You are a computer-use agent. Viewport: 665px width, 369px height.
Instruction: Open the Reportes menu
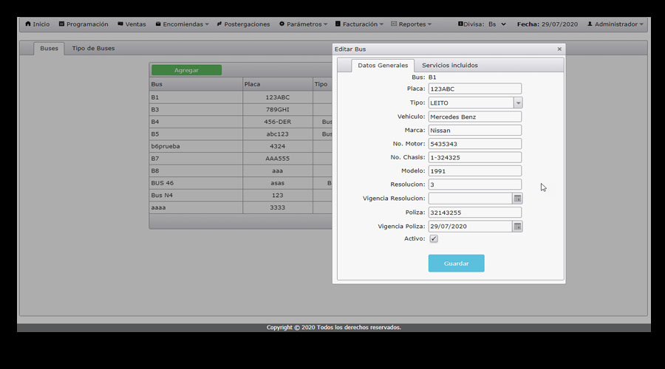pos(411,24)
